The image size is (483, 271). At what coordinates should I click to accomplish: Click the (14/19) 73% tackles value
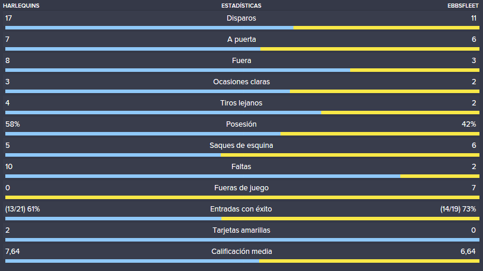coord(458,209)
